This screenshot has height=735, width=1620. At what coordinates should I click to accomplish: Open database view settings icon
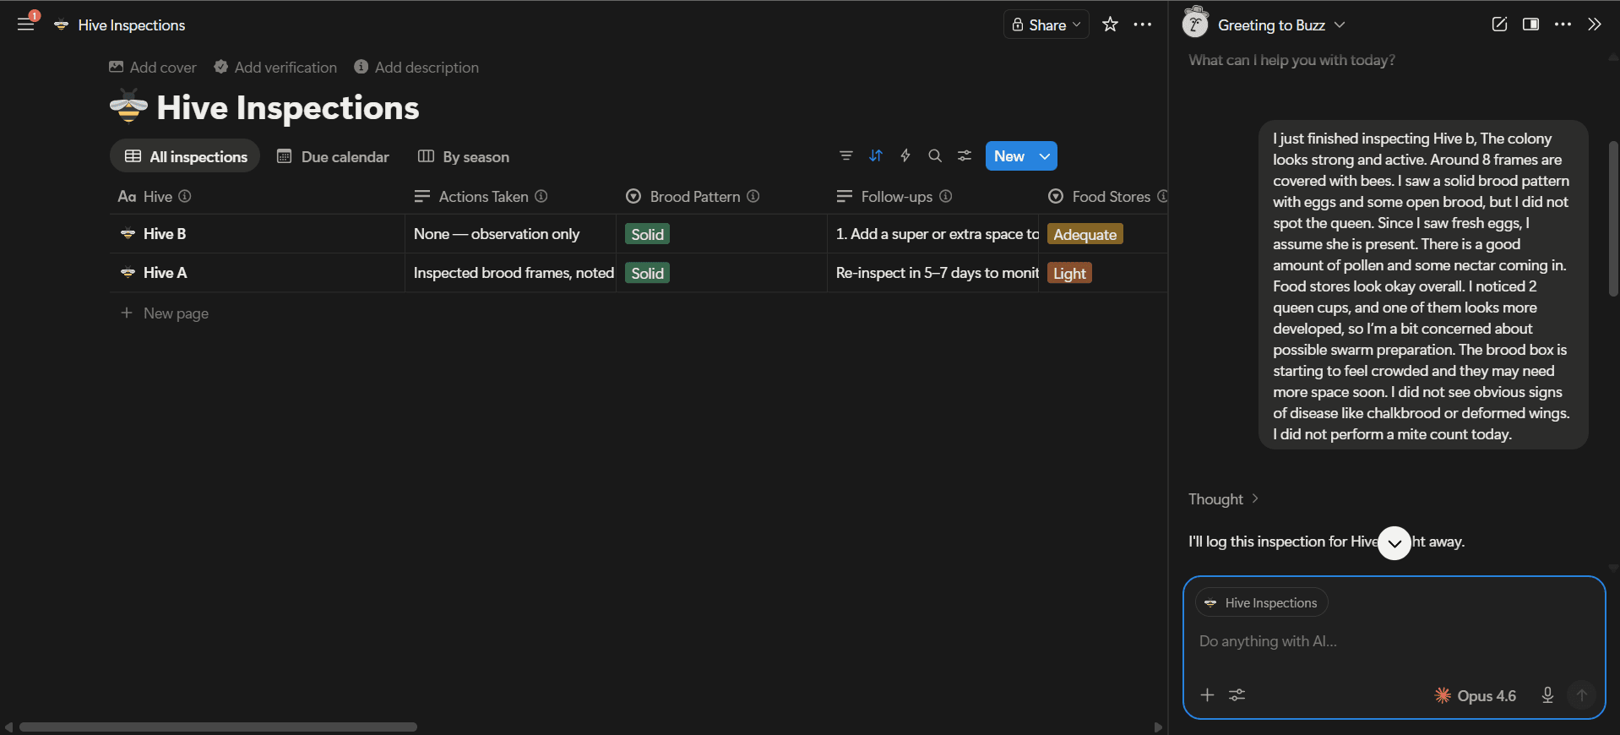click(x=964, y=156)
